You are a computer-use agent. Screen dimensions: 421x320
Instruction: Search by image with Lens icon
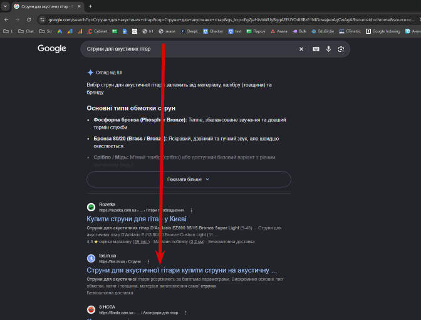[x=341, y=49]
